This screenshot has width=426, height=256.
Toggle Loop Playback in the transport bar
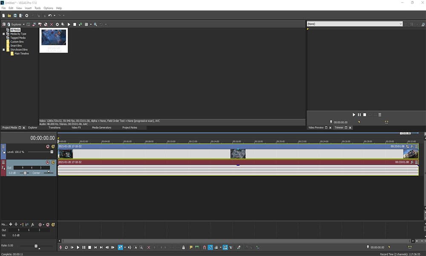coord(66,247)
